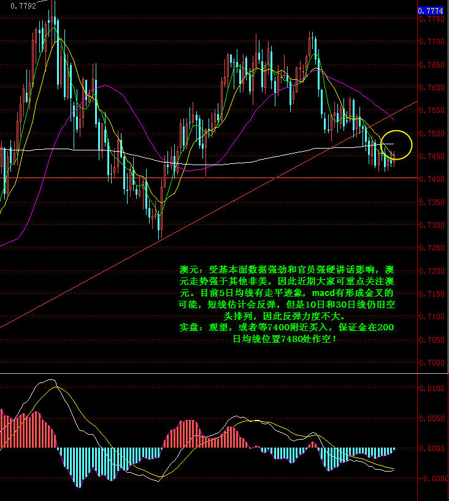
Task: Select the annotation line mentioning macd有形成金叉的
Action: pyautogui.click(x=286, y=293)
